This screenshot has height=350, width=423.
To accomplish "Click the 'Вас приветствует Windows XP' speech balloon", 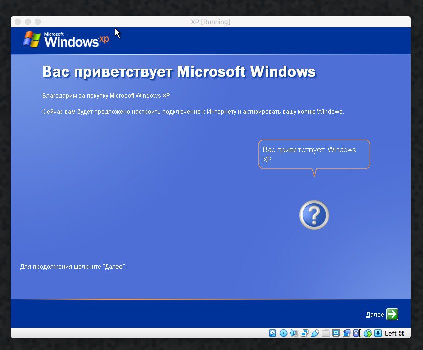I will (314, 154).
